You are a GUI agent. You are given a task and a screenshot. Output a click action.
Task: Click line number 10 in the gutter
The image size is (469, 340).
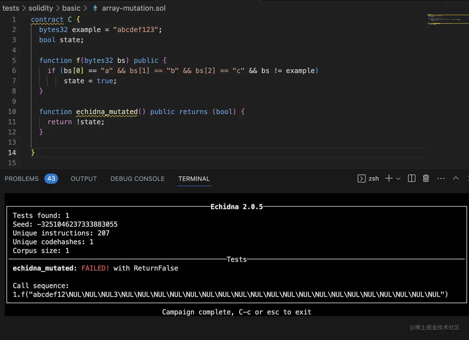tap(12, 112)
